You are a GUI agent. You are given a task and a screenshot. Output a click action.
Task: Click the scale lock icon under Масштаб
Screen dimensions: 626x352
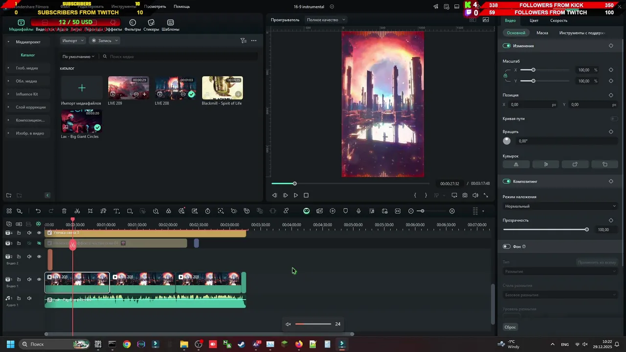(505, 76)
